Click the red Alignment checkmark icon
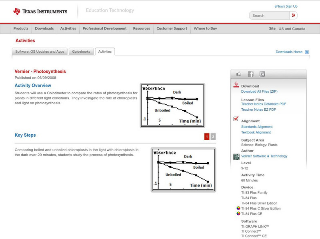Image resolution: width=320 pixels, height=239 pixels. [235, 118]
